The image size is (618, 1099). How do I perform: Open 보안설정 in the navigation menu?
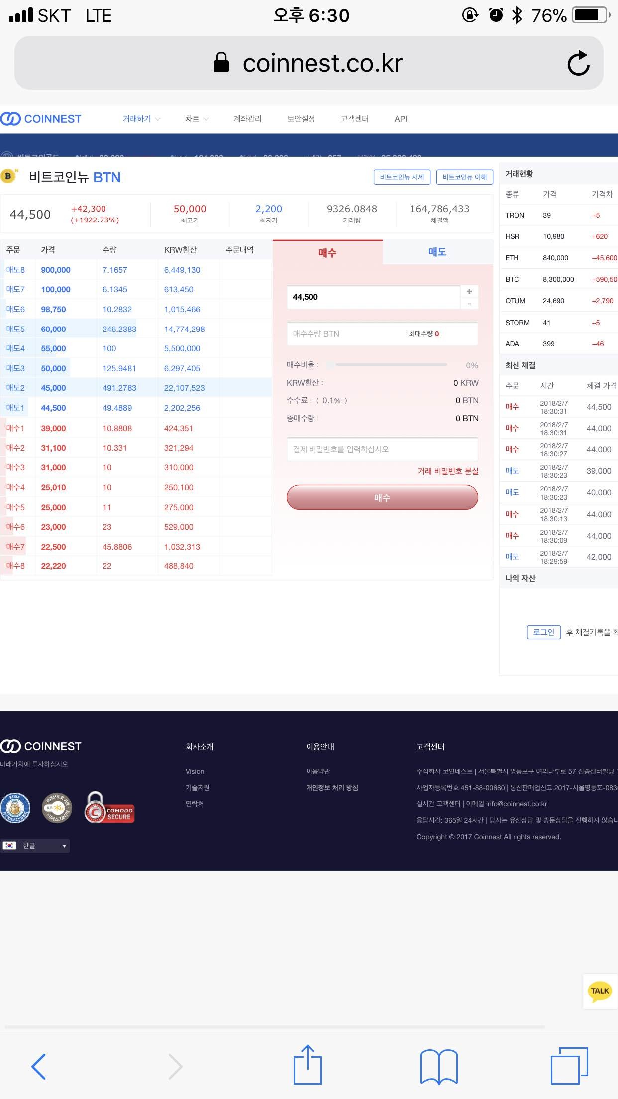[301, 119]
